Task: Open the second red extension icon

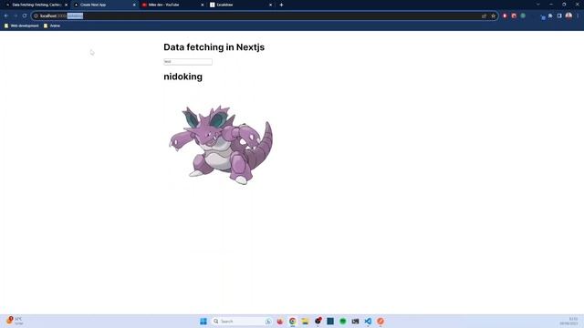Action: click(514, 16)
